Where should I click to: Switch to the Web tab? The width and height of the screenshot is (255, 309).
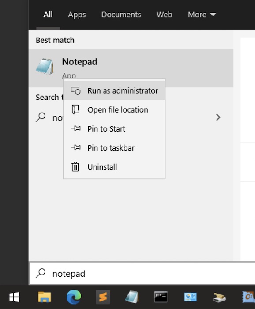165,15
